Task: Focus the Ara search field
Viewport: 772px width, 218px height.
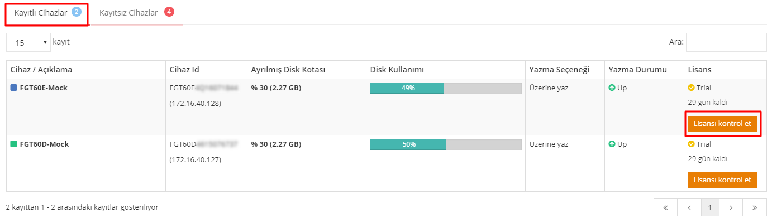Action: (726, 42)
